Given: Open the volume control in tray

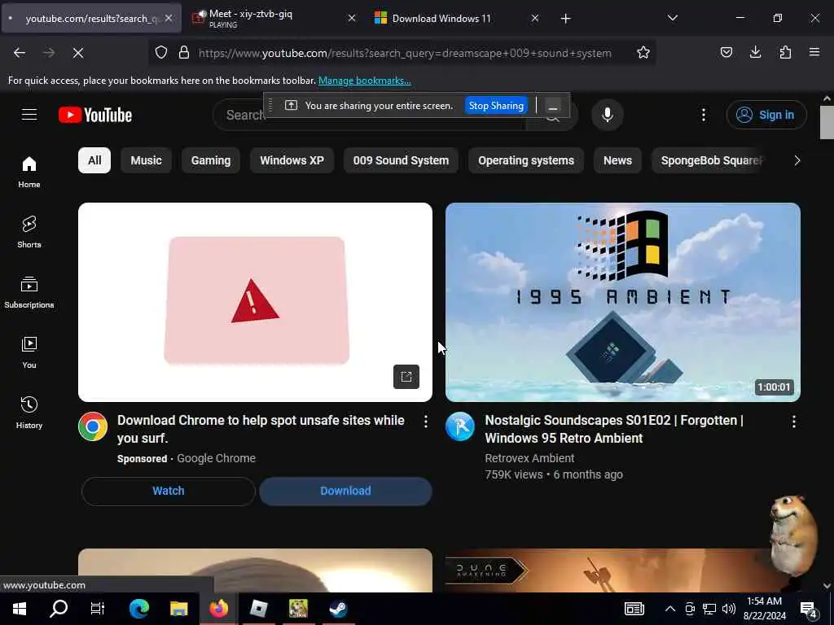Looking at the screenshot, I should tap(729, 609).
